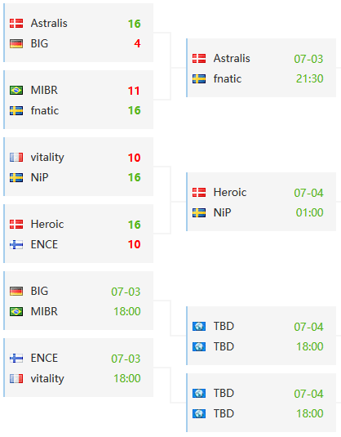Select NiP in the 01:00 semifinal match
The height and width of the screenshot is (437, 341).
point(222,212)
